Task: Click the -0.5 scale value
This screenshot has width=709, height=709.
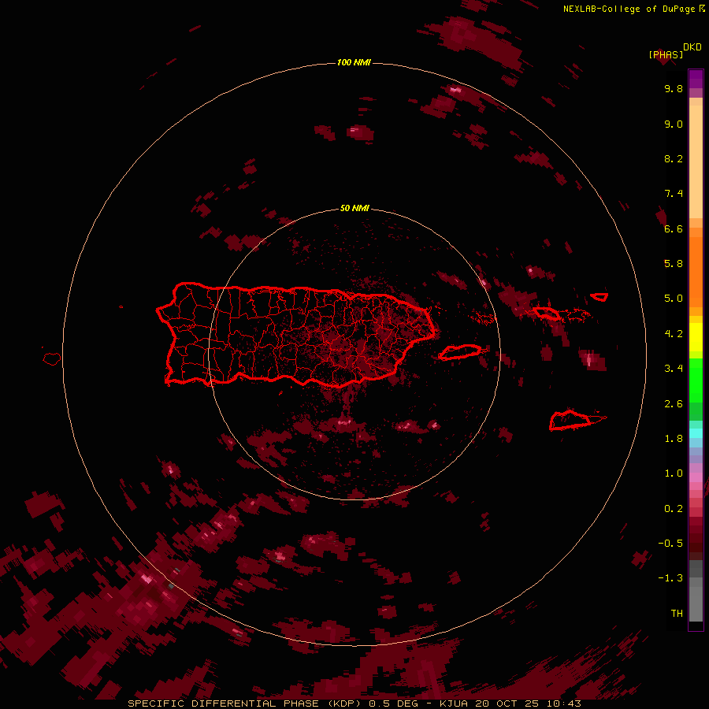Action: click(x=670, y=544)
